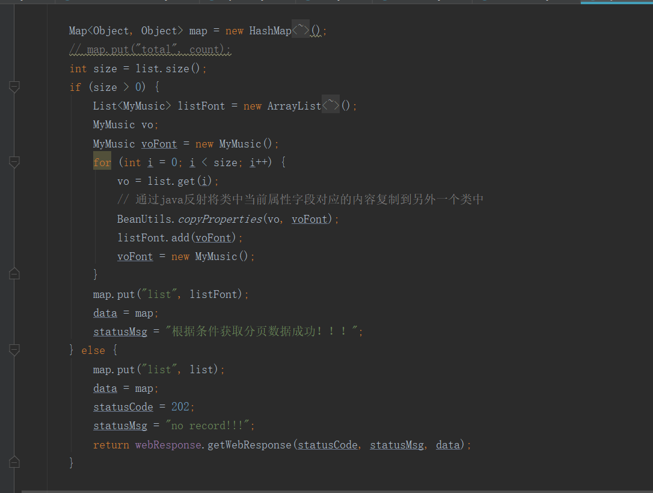Collapse the else block fold marker

[x=14, y=350]
